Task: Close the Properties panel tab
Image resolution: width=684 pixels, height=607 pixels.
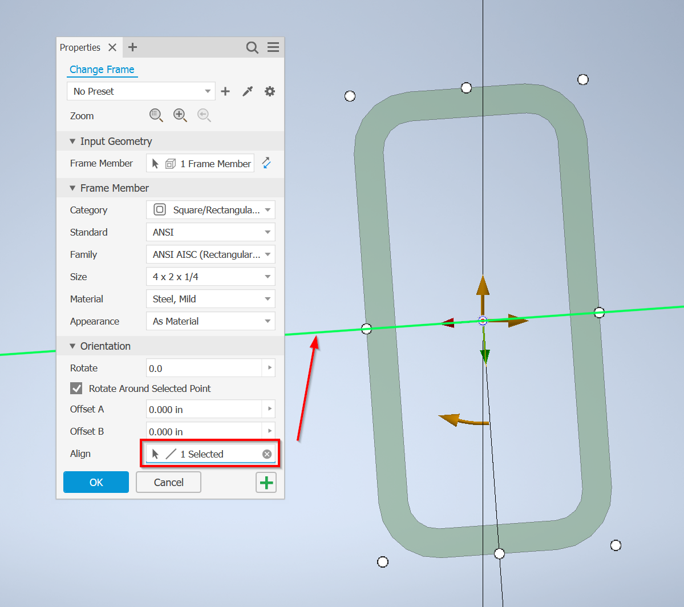Action: click(112, 47)
